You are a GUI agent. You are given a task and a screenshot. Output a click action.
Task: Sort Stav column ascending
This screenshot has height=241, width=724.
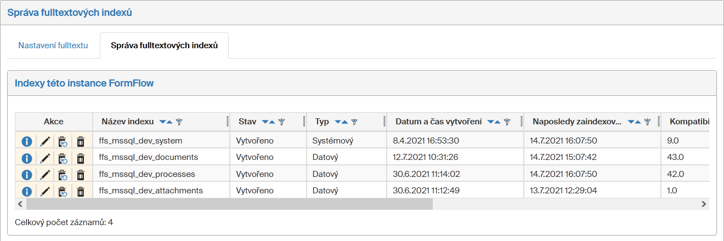pos(273,122)
